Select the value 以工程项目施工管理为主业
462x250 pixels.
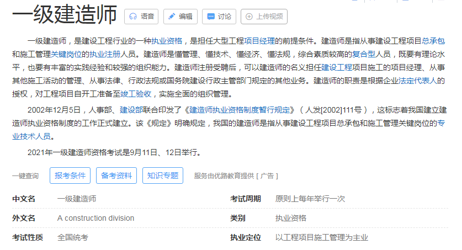[x=322, y=238]
